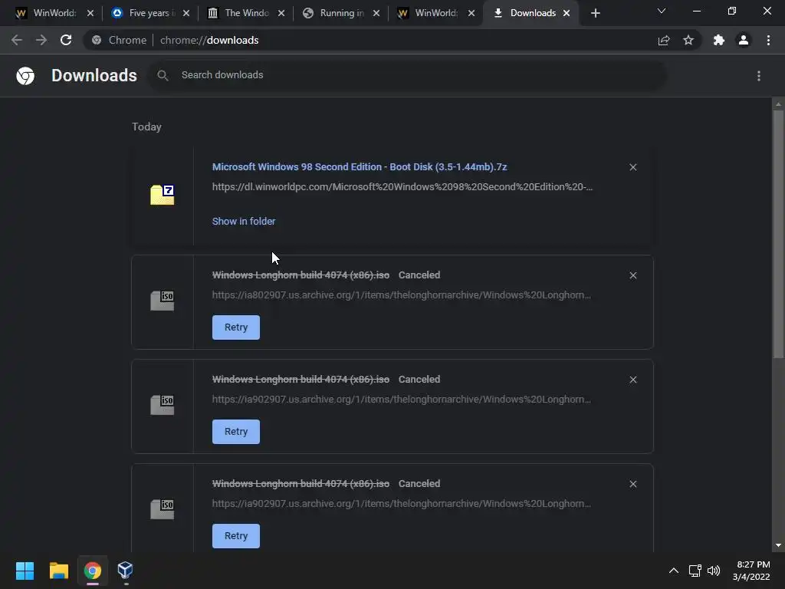This screenshot has height=589, width=785.
Task: Open File Explorer from the taskbar
Action: click(58, 571)
